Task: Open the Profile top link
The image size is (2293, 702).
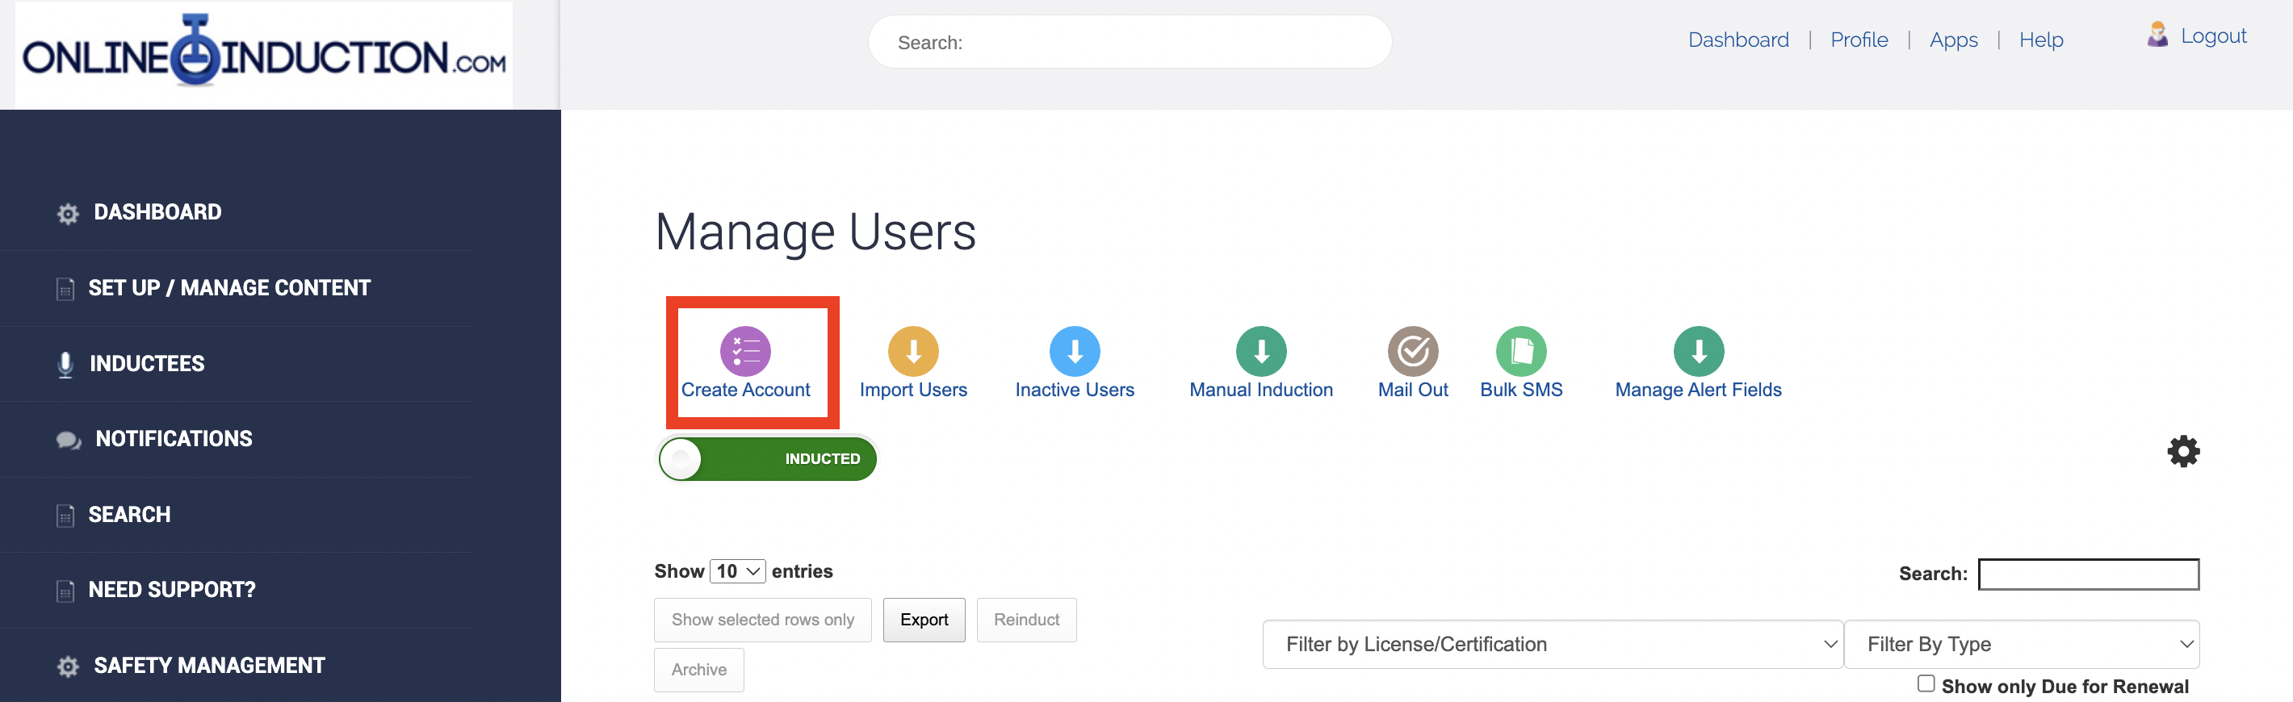Action: pyautogui.click(x=1859, y=40)
